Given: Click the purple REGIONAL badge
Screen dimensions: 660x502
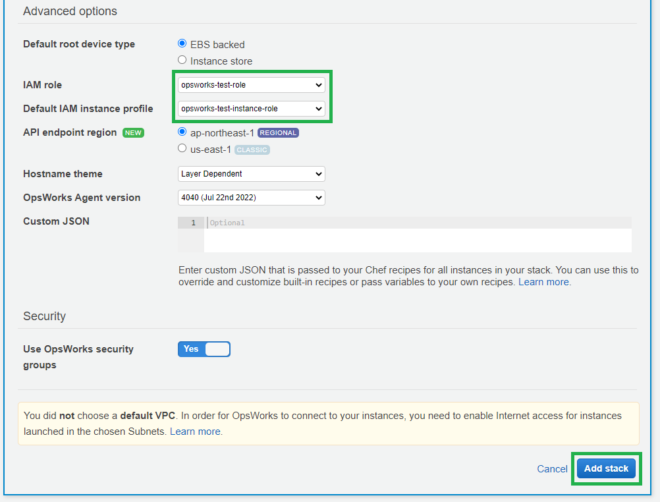Looking at the screenshot, I should (278, 133).
